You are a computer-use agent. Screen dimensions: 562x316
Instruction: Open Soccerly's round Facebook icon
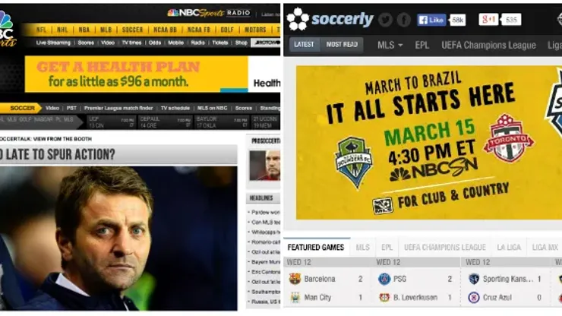tap(404, 20)
